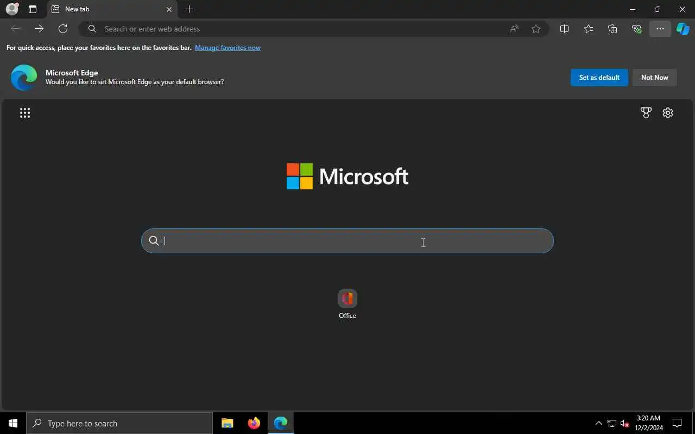
Task: Open the app launcher grid icon
Action: tap(25, 113)
